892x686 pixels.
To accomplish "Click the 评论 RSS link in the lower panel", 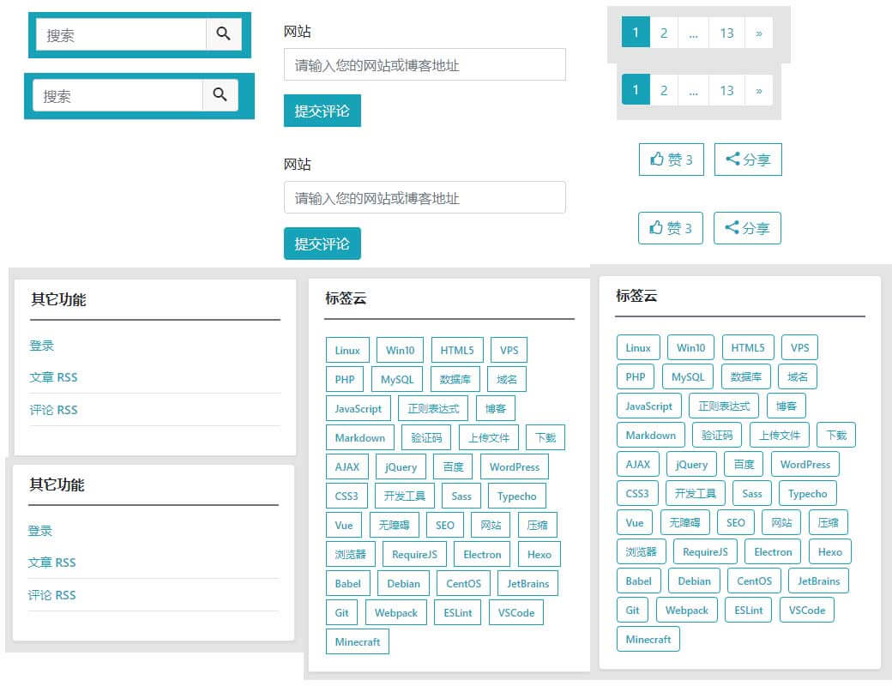I will (54, 595).
